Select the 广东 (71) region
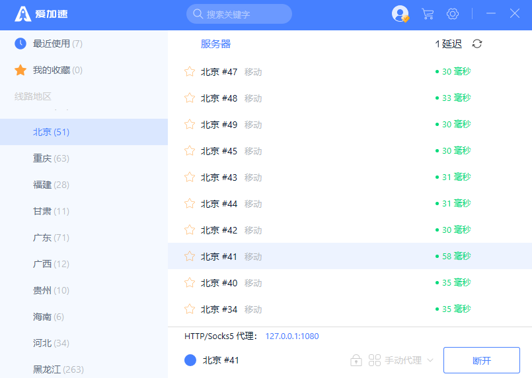The width and height of the screenshot is (532, 378). click(x=51, y=237)
